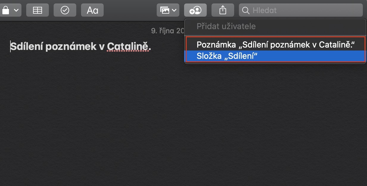
Task: Expand the media dropdown arrow
Action: (x=174, y=10)
